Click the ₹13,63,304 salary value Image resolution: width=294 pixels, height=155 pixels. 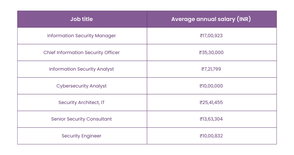(211, 119)
